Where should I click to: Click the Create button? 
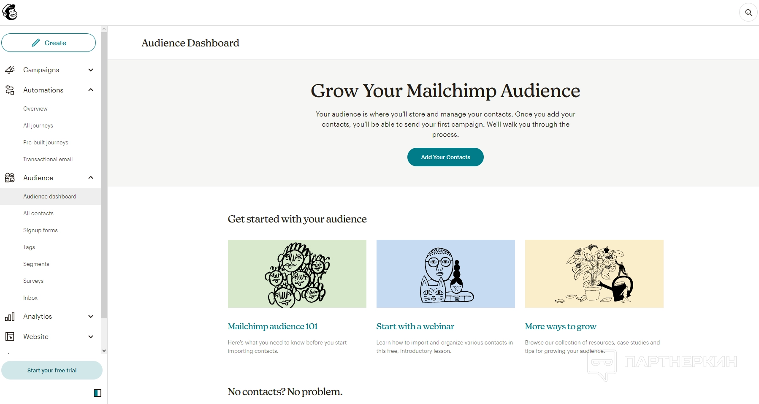tap(49, 43)
